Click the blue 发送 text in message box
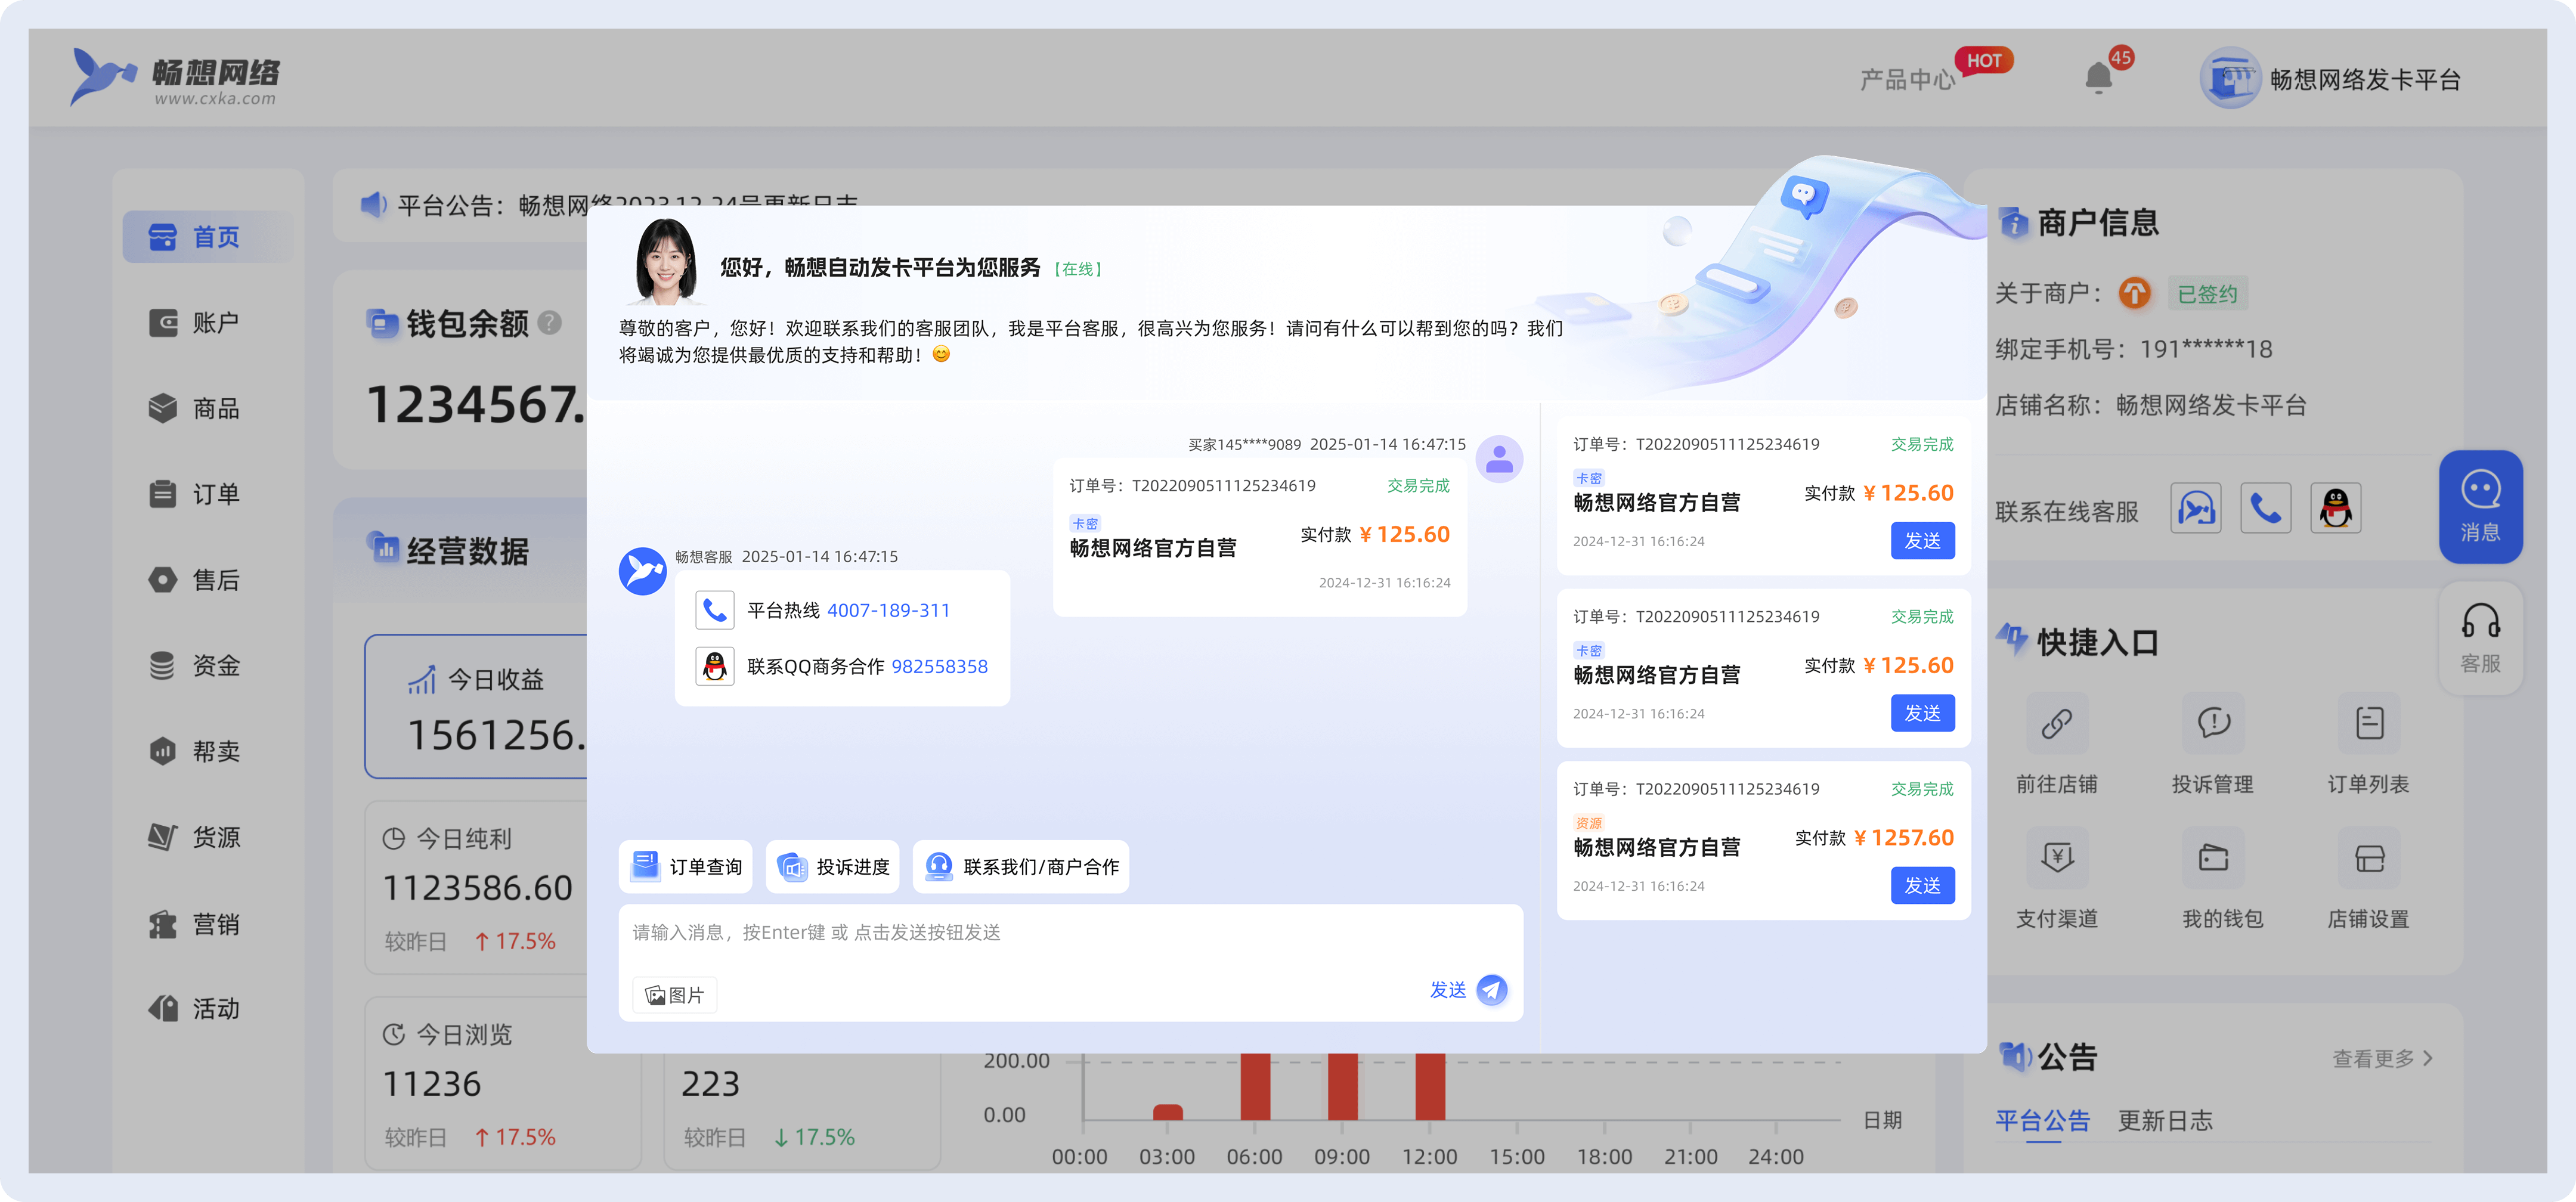 (1447, 989)
